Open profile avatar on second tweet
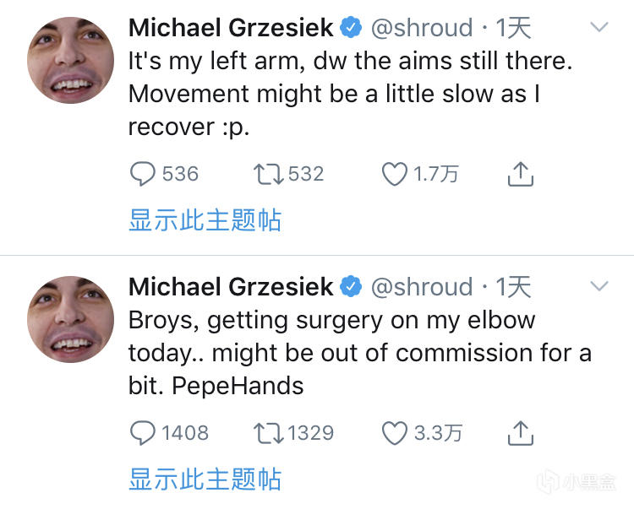 click(x=71, y=318)
